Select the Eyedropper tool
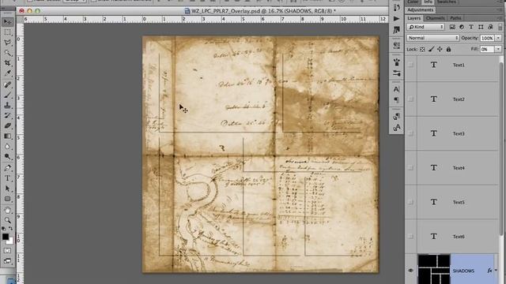The image size is (506, 284). (7, 73)
